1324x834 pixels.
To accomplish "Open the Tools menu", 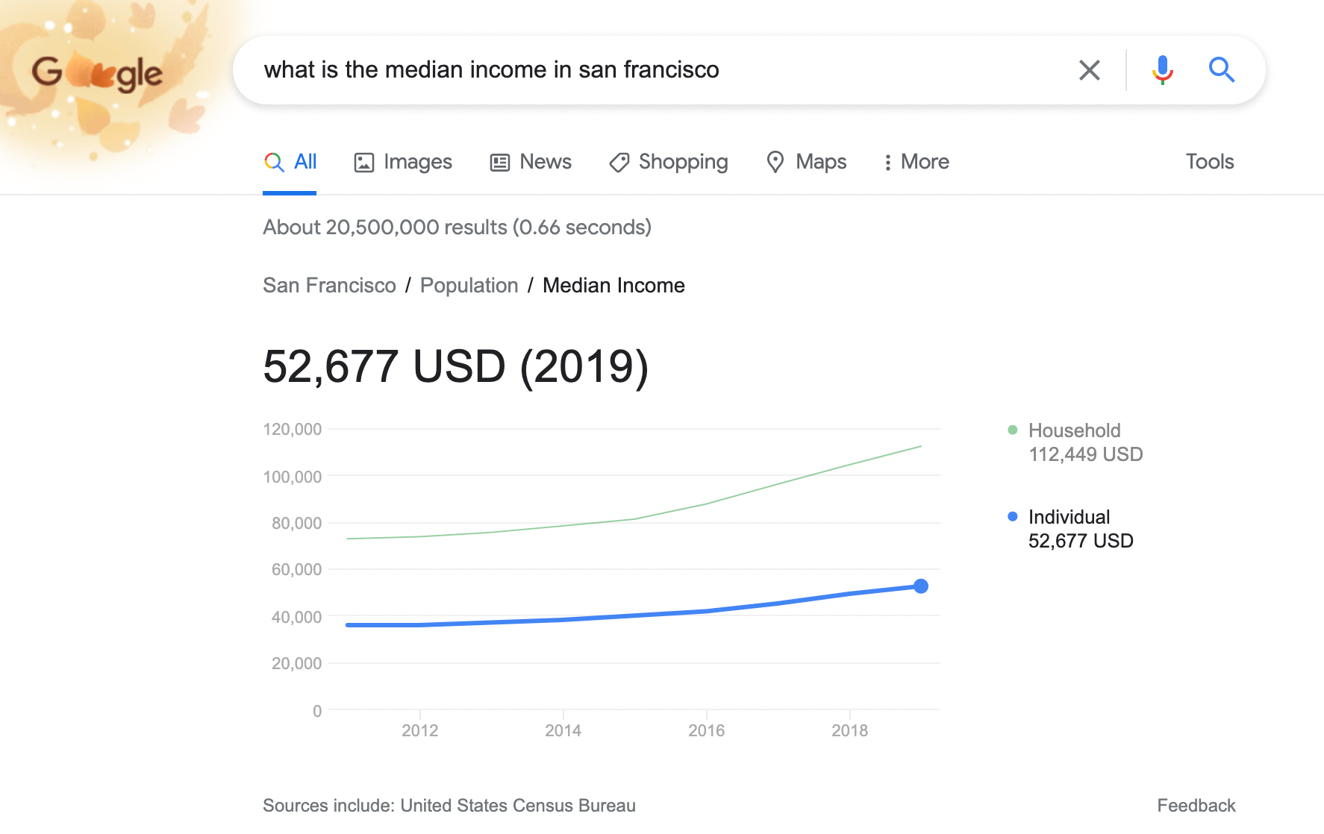I will click(1209, 162).
